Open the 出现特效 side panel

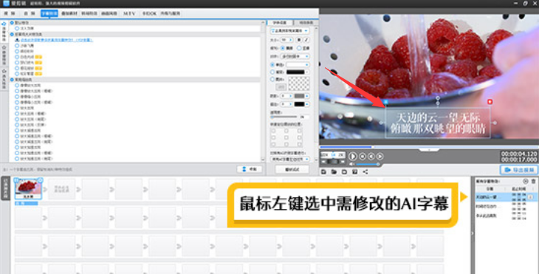click(x=4, y=32)
